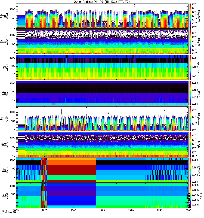The height and width of the screenshot is (218, 204).
Task: Select the "thb fbk scm1" panel axis label
Action: [x=5, y=93]
